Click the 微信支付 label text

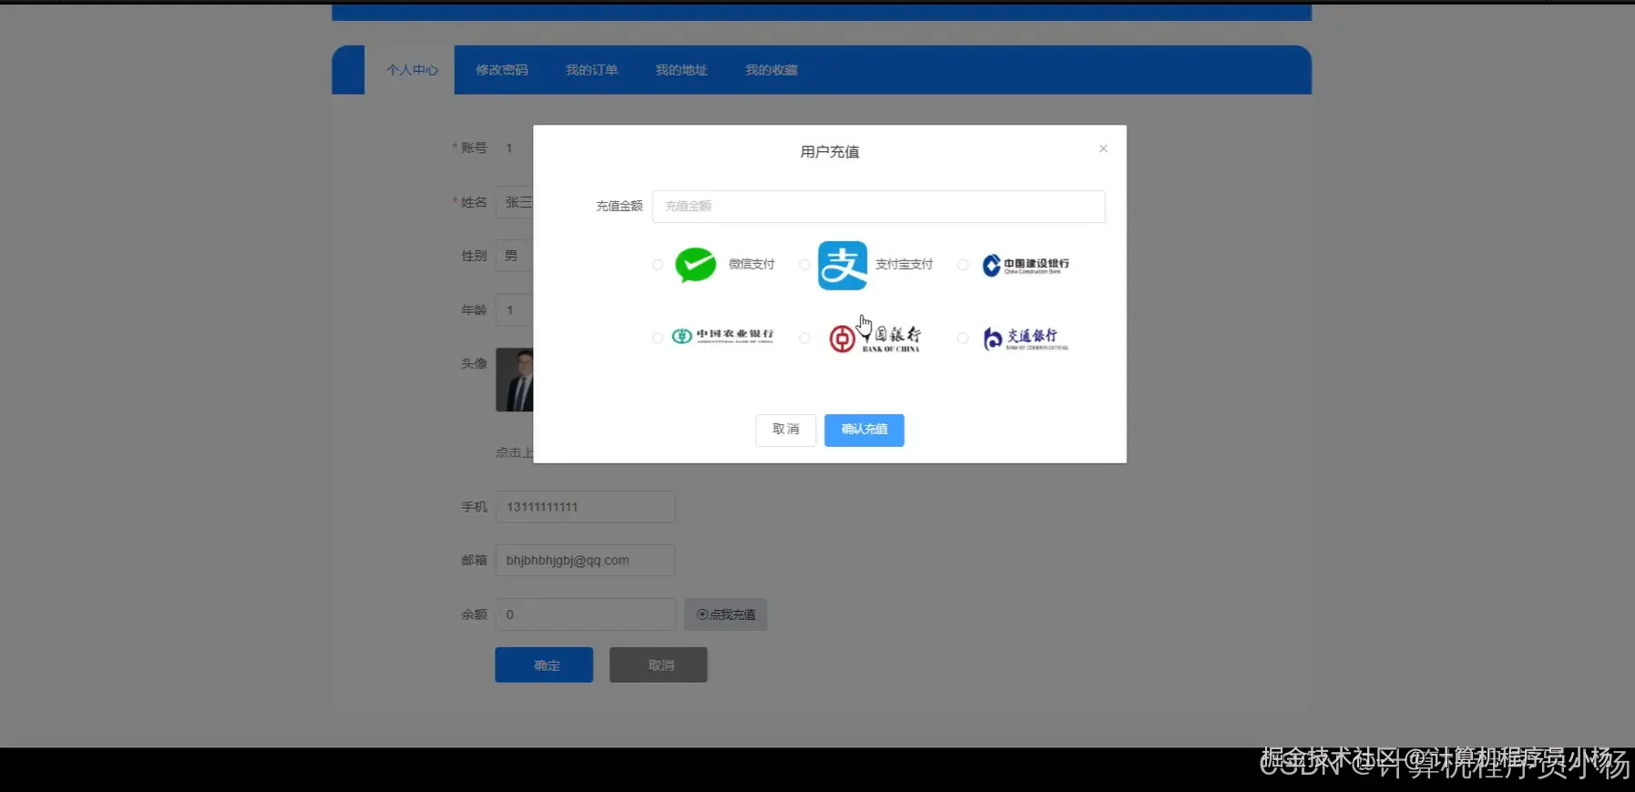(x=751, y=265)
